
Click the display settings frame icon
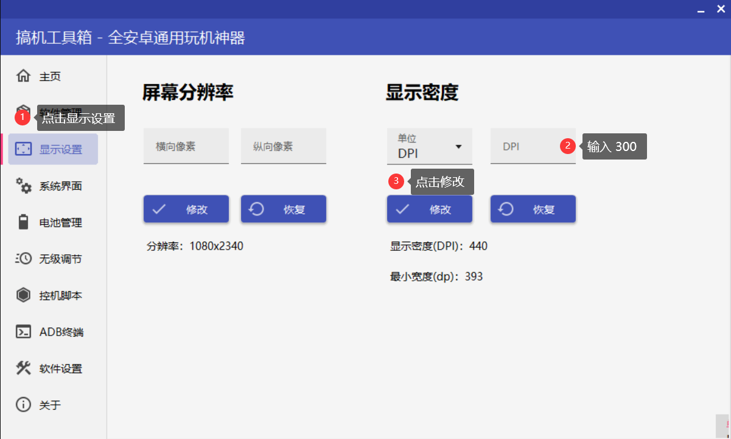24,149
